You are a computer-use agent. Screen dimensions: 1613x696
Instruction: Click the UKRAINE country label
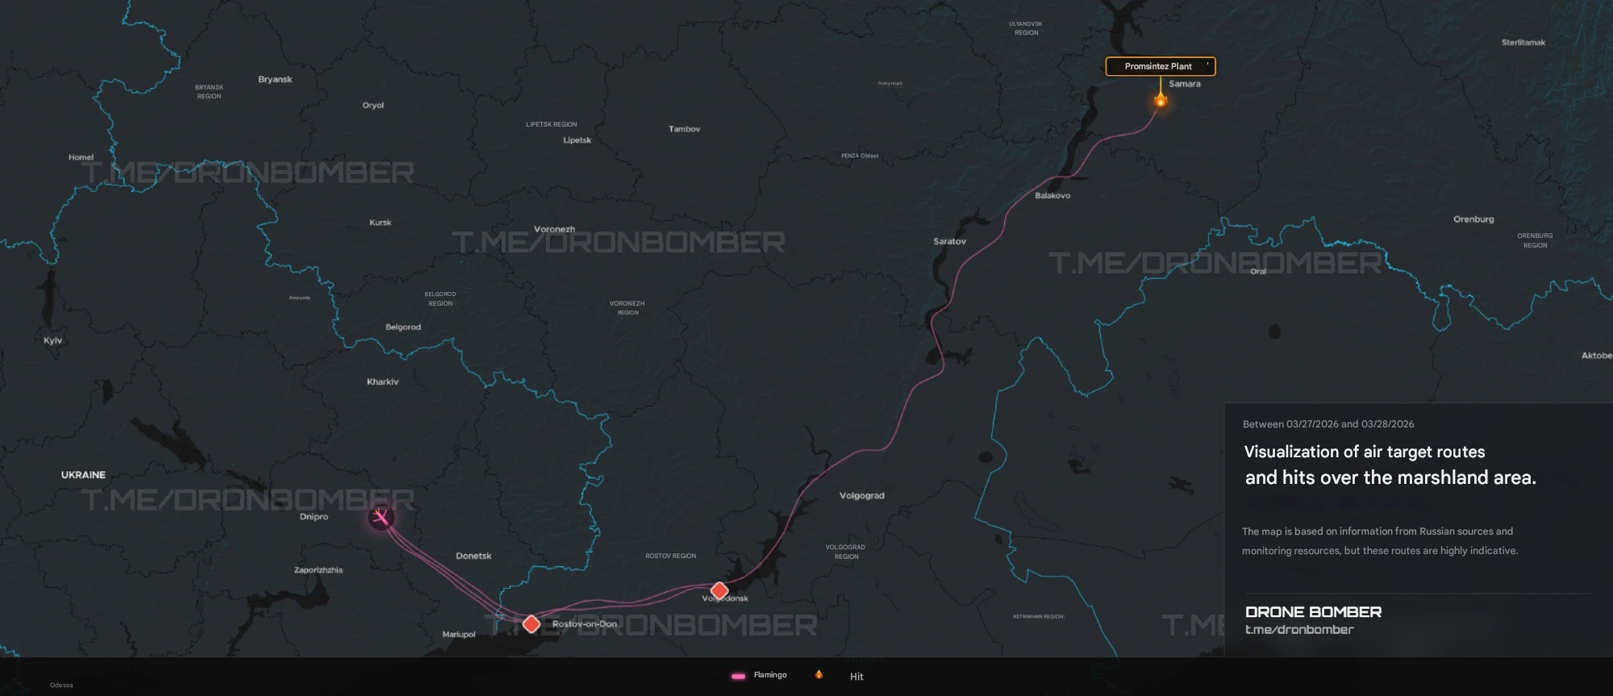click(x=83, y=475)
